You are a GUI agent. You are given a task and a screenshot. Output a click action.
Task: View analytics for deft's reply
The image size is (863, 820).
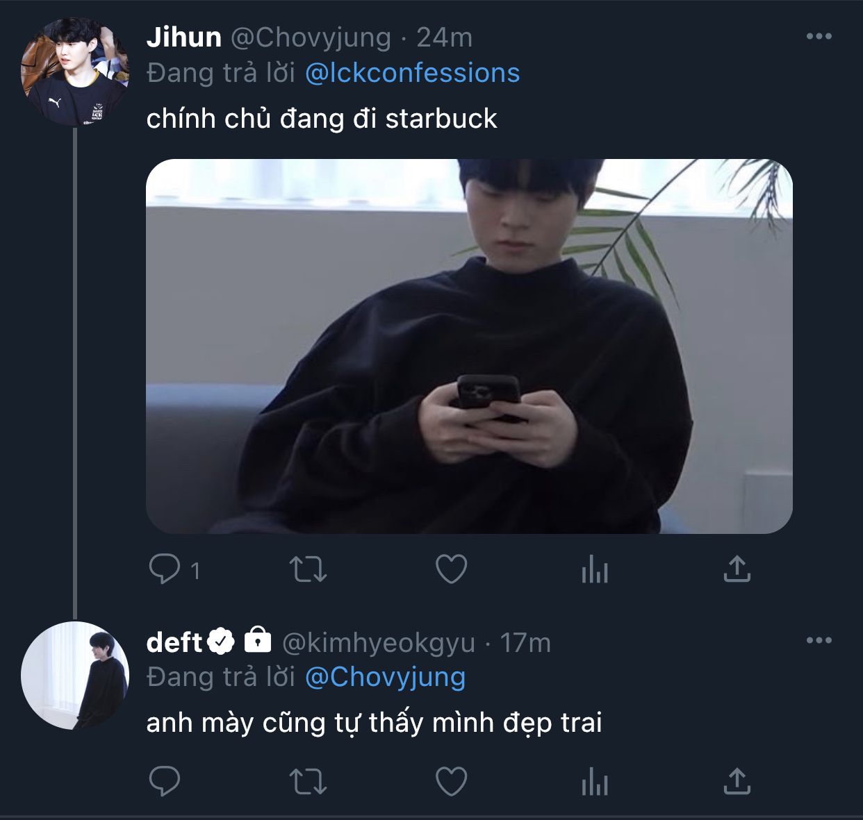point(594,782)
